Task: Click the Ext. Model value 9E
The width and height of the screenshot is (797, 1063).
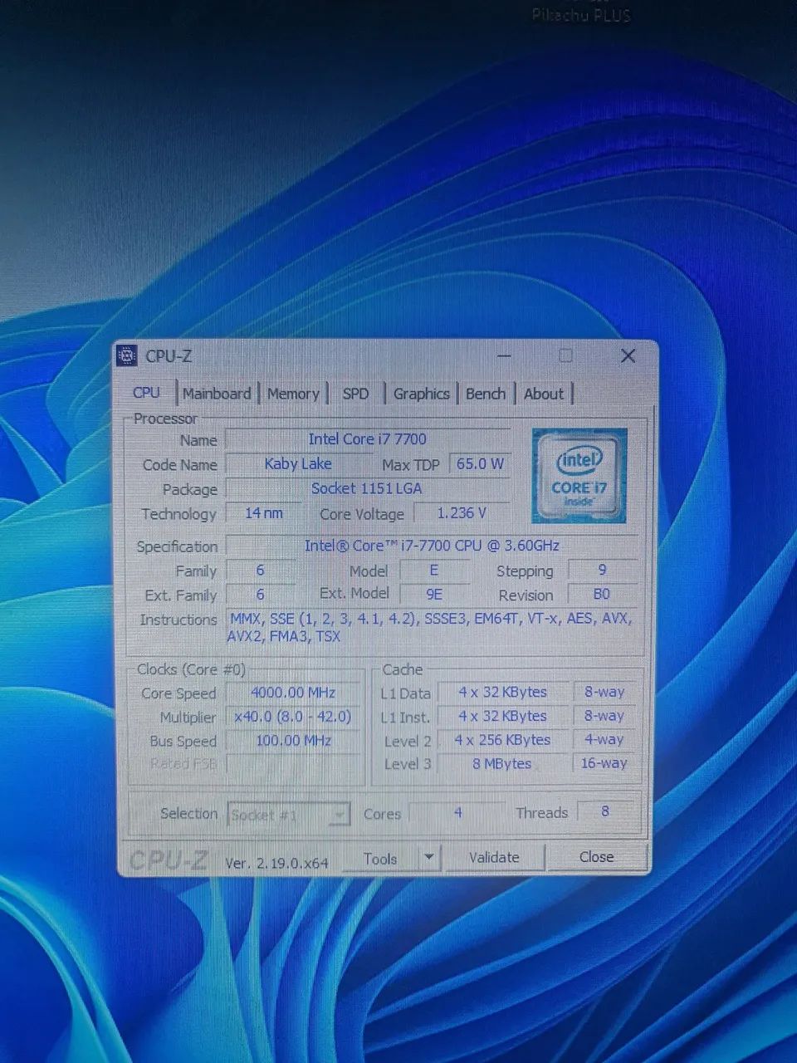Action: [433, 595]
